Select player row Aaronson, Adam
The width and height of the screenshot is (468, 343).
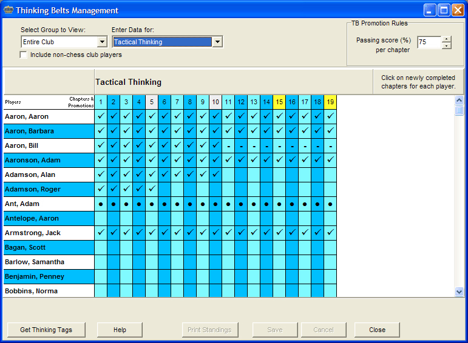point(49,160)
